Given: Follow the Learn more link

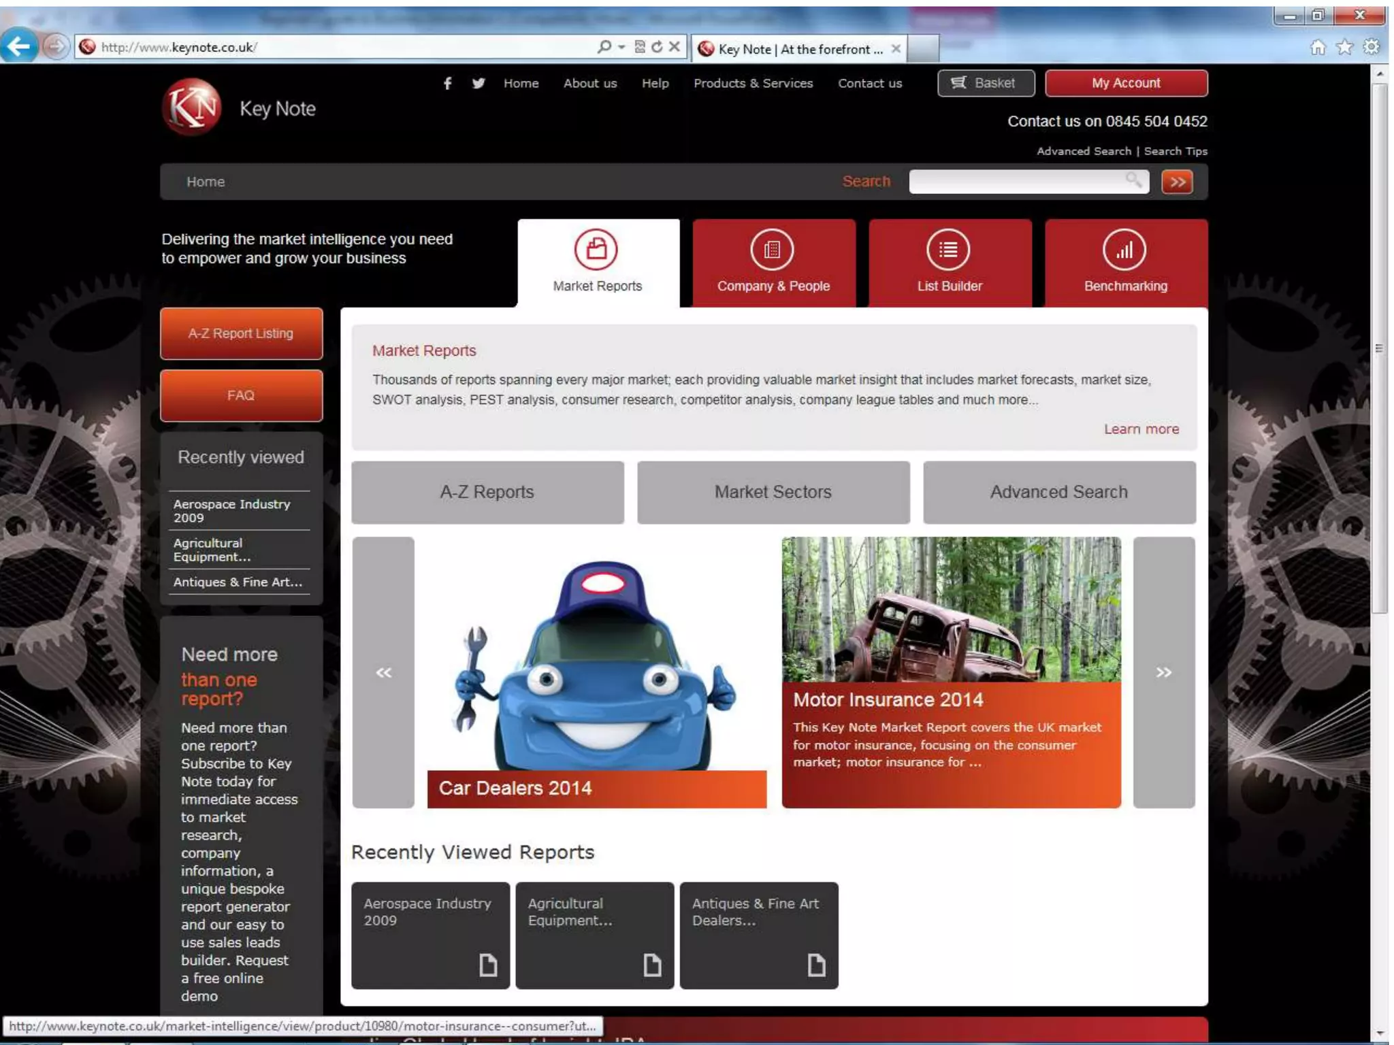Looking at the screenshot, I should tap(1141, 429).
